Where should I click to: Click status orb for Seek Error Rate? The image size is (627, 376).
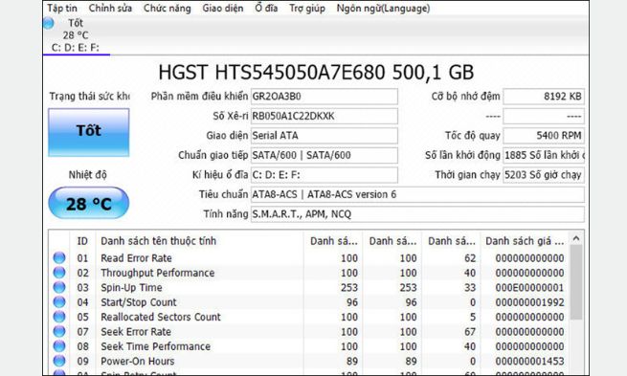point(59,332)
